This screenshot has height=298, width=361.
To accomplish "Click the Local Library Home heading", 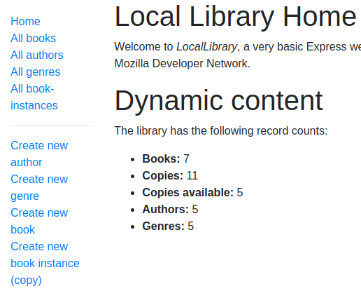I will pyautogui.click(x=236, y=17).
